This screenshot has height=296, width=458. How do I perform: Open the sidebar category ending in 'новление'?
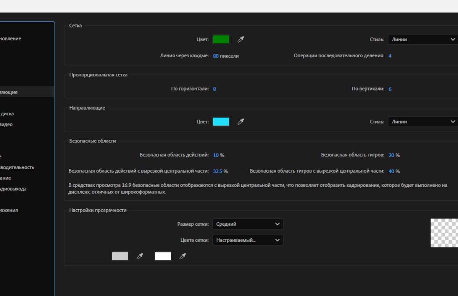[11, 39]
